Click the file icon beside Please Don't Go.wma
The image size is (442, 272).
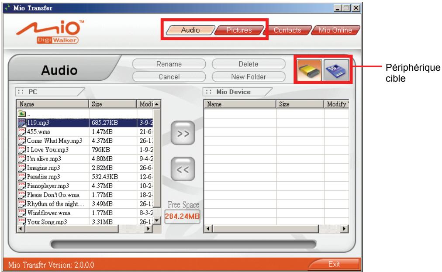coord(22,195)
